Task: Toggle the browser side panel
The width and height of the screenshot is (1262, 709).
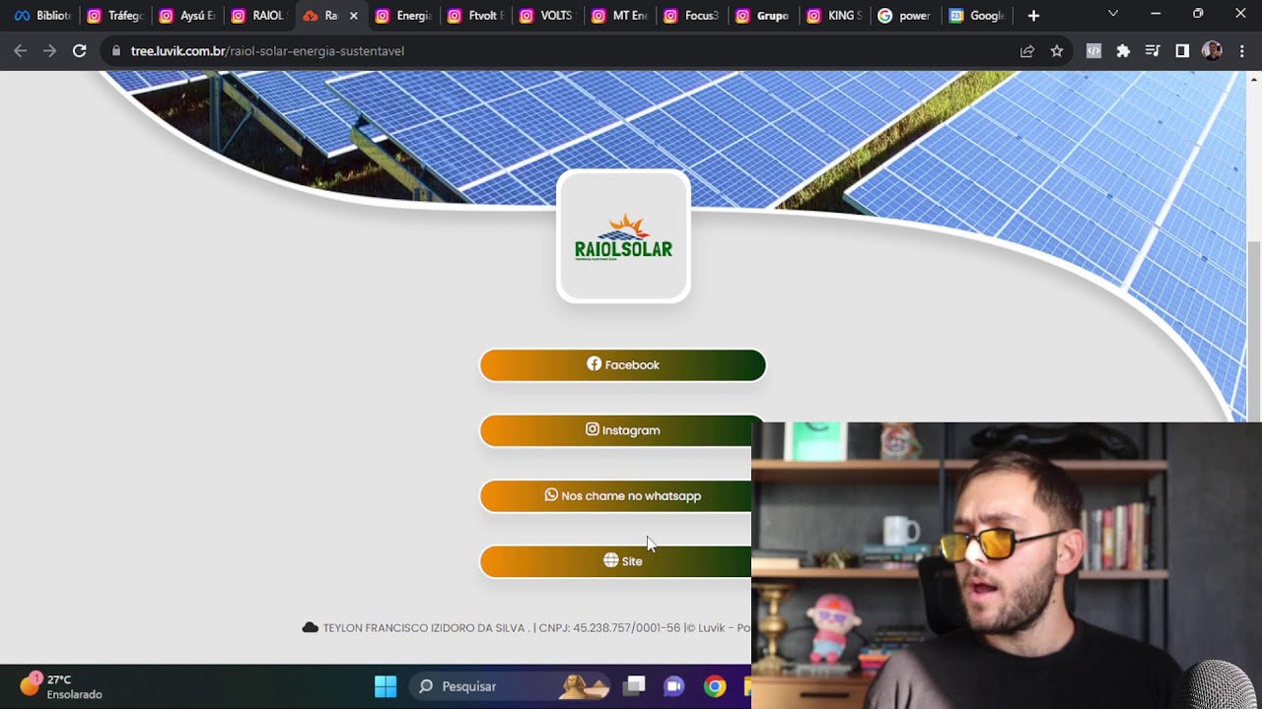Action: click(1182, 51)
